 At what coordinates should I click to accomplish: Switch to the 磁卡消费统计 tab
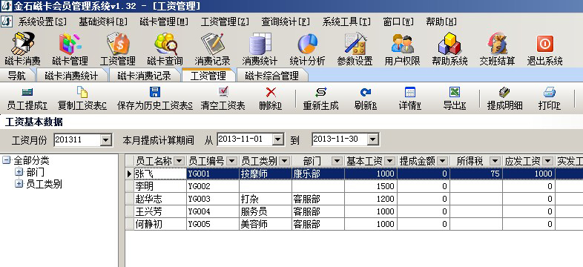(71, 76)
